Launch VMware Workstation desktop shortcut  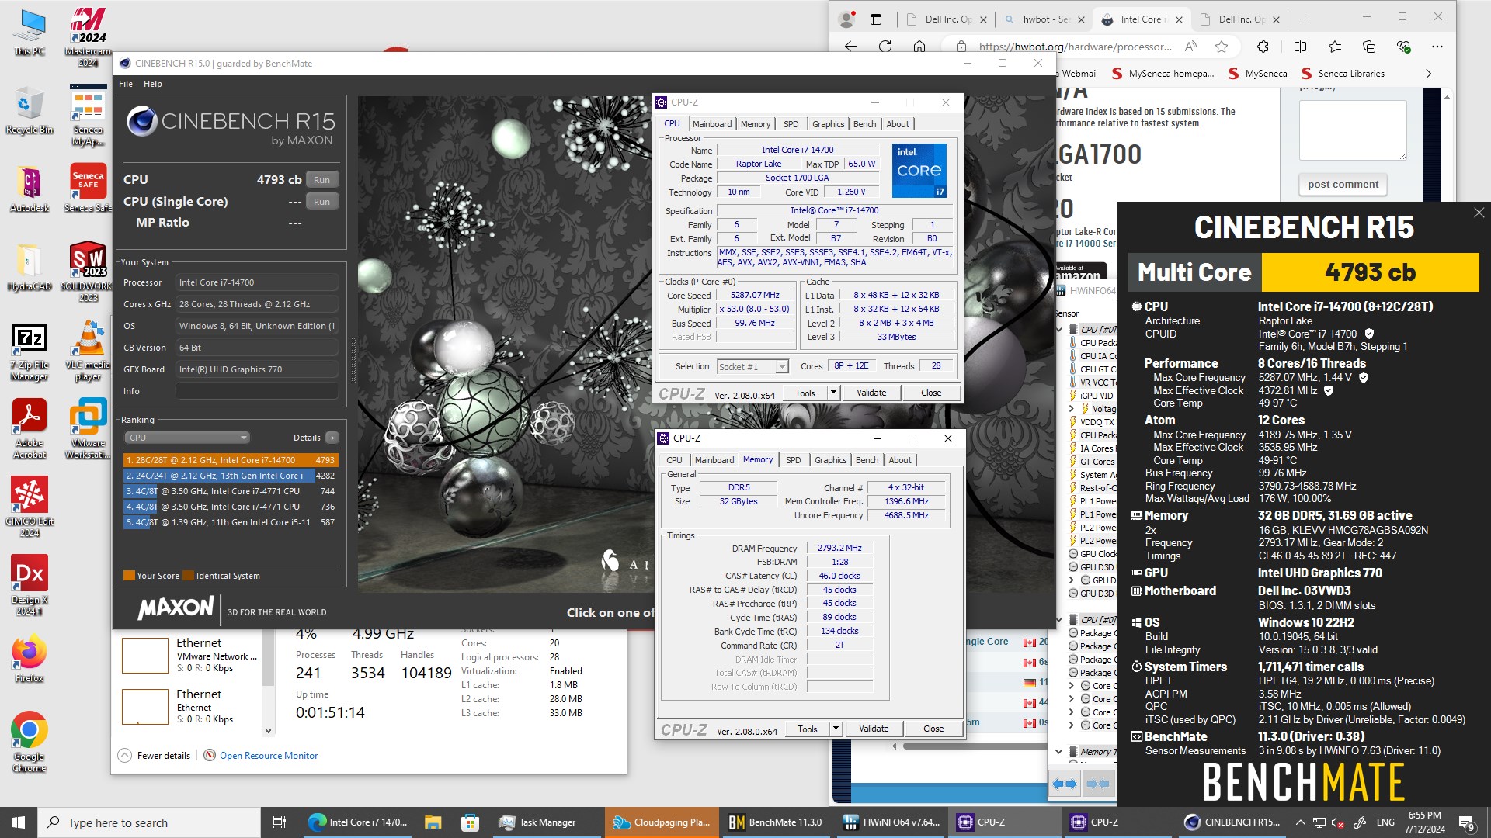(x=88, y=429)
